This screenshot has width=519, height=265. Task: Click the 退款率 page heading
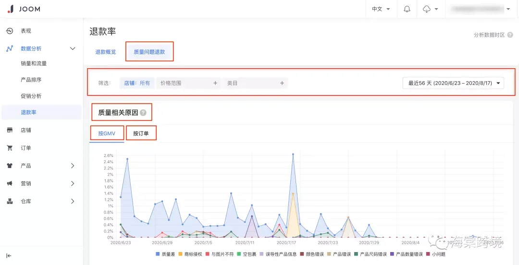point(103,31)
